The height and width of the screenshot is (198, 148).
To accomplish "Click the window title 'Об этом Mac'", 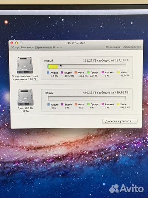I will pos(76,43).
